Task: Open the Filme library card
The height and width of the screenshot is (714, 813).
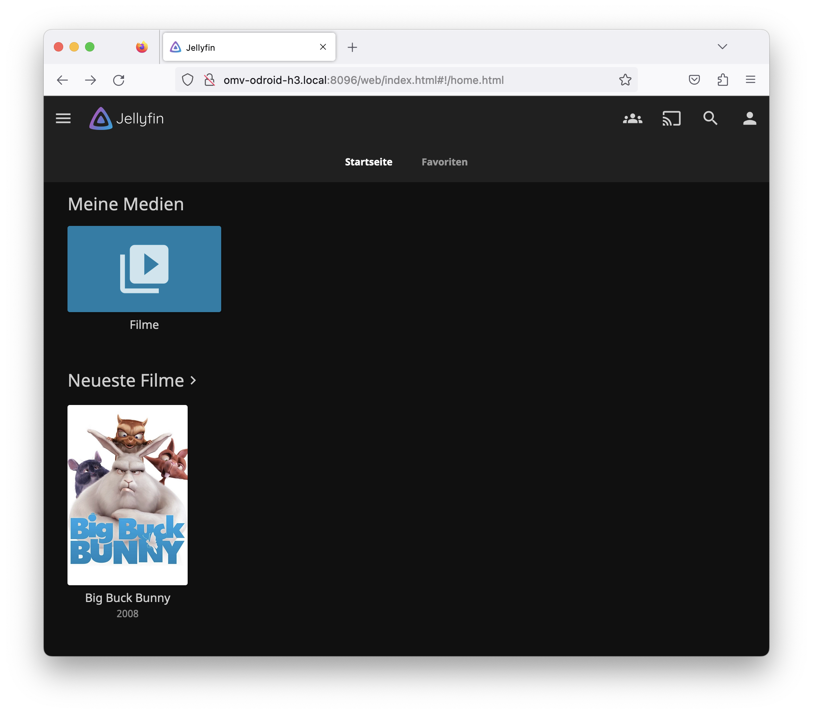Action: pos(144,269)
